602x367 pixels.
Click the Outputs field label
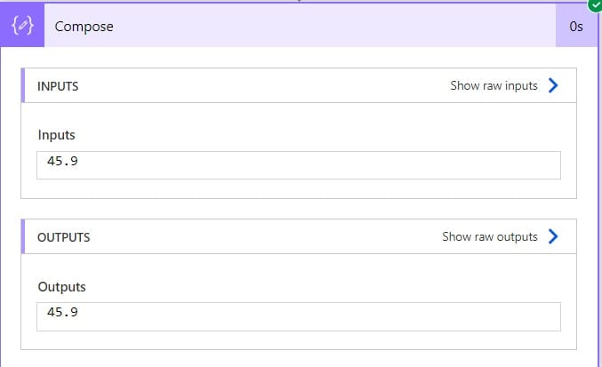click(62, 287)
